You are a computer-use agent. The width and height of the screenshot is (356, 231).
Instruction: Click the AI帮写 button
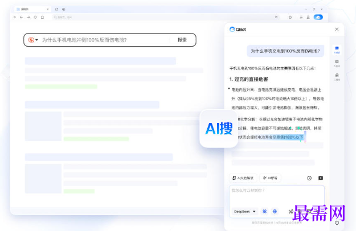270,178
